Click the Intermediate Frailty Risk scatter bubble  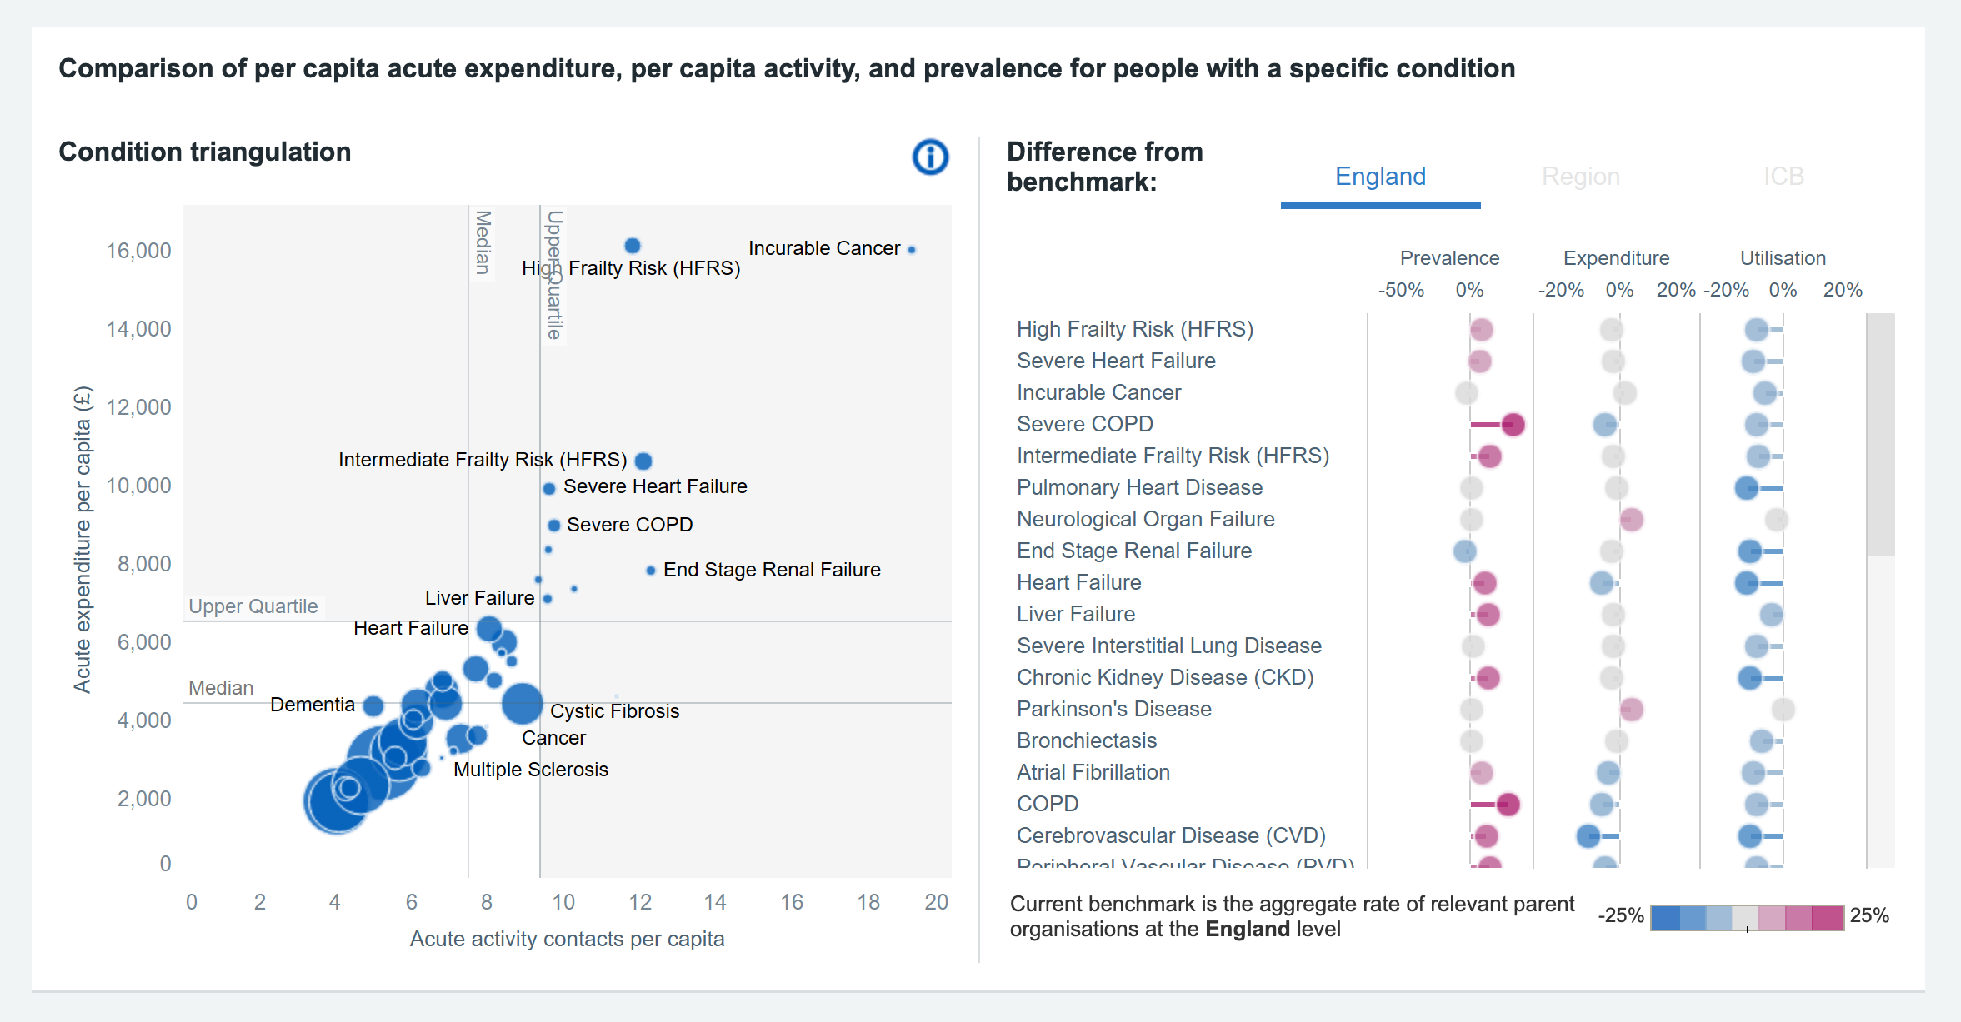tap(643, 461)
